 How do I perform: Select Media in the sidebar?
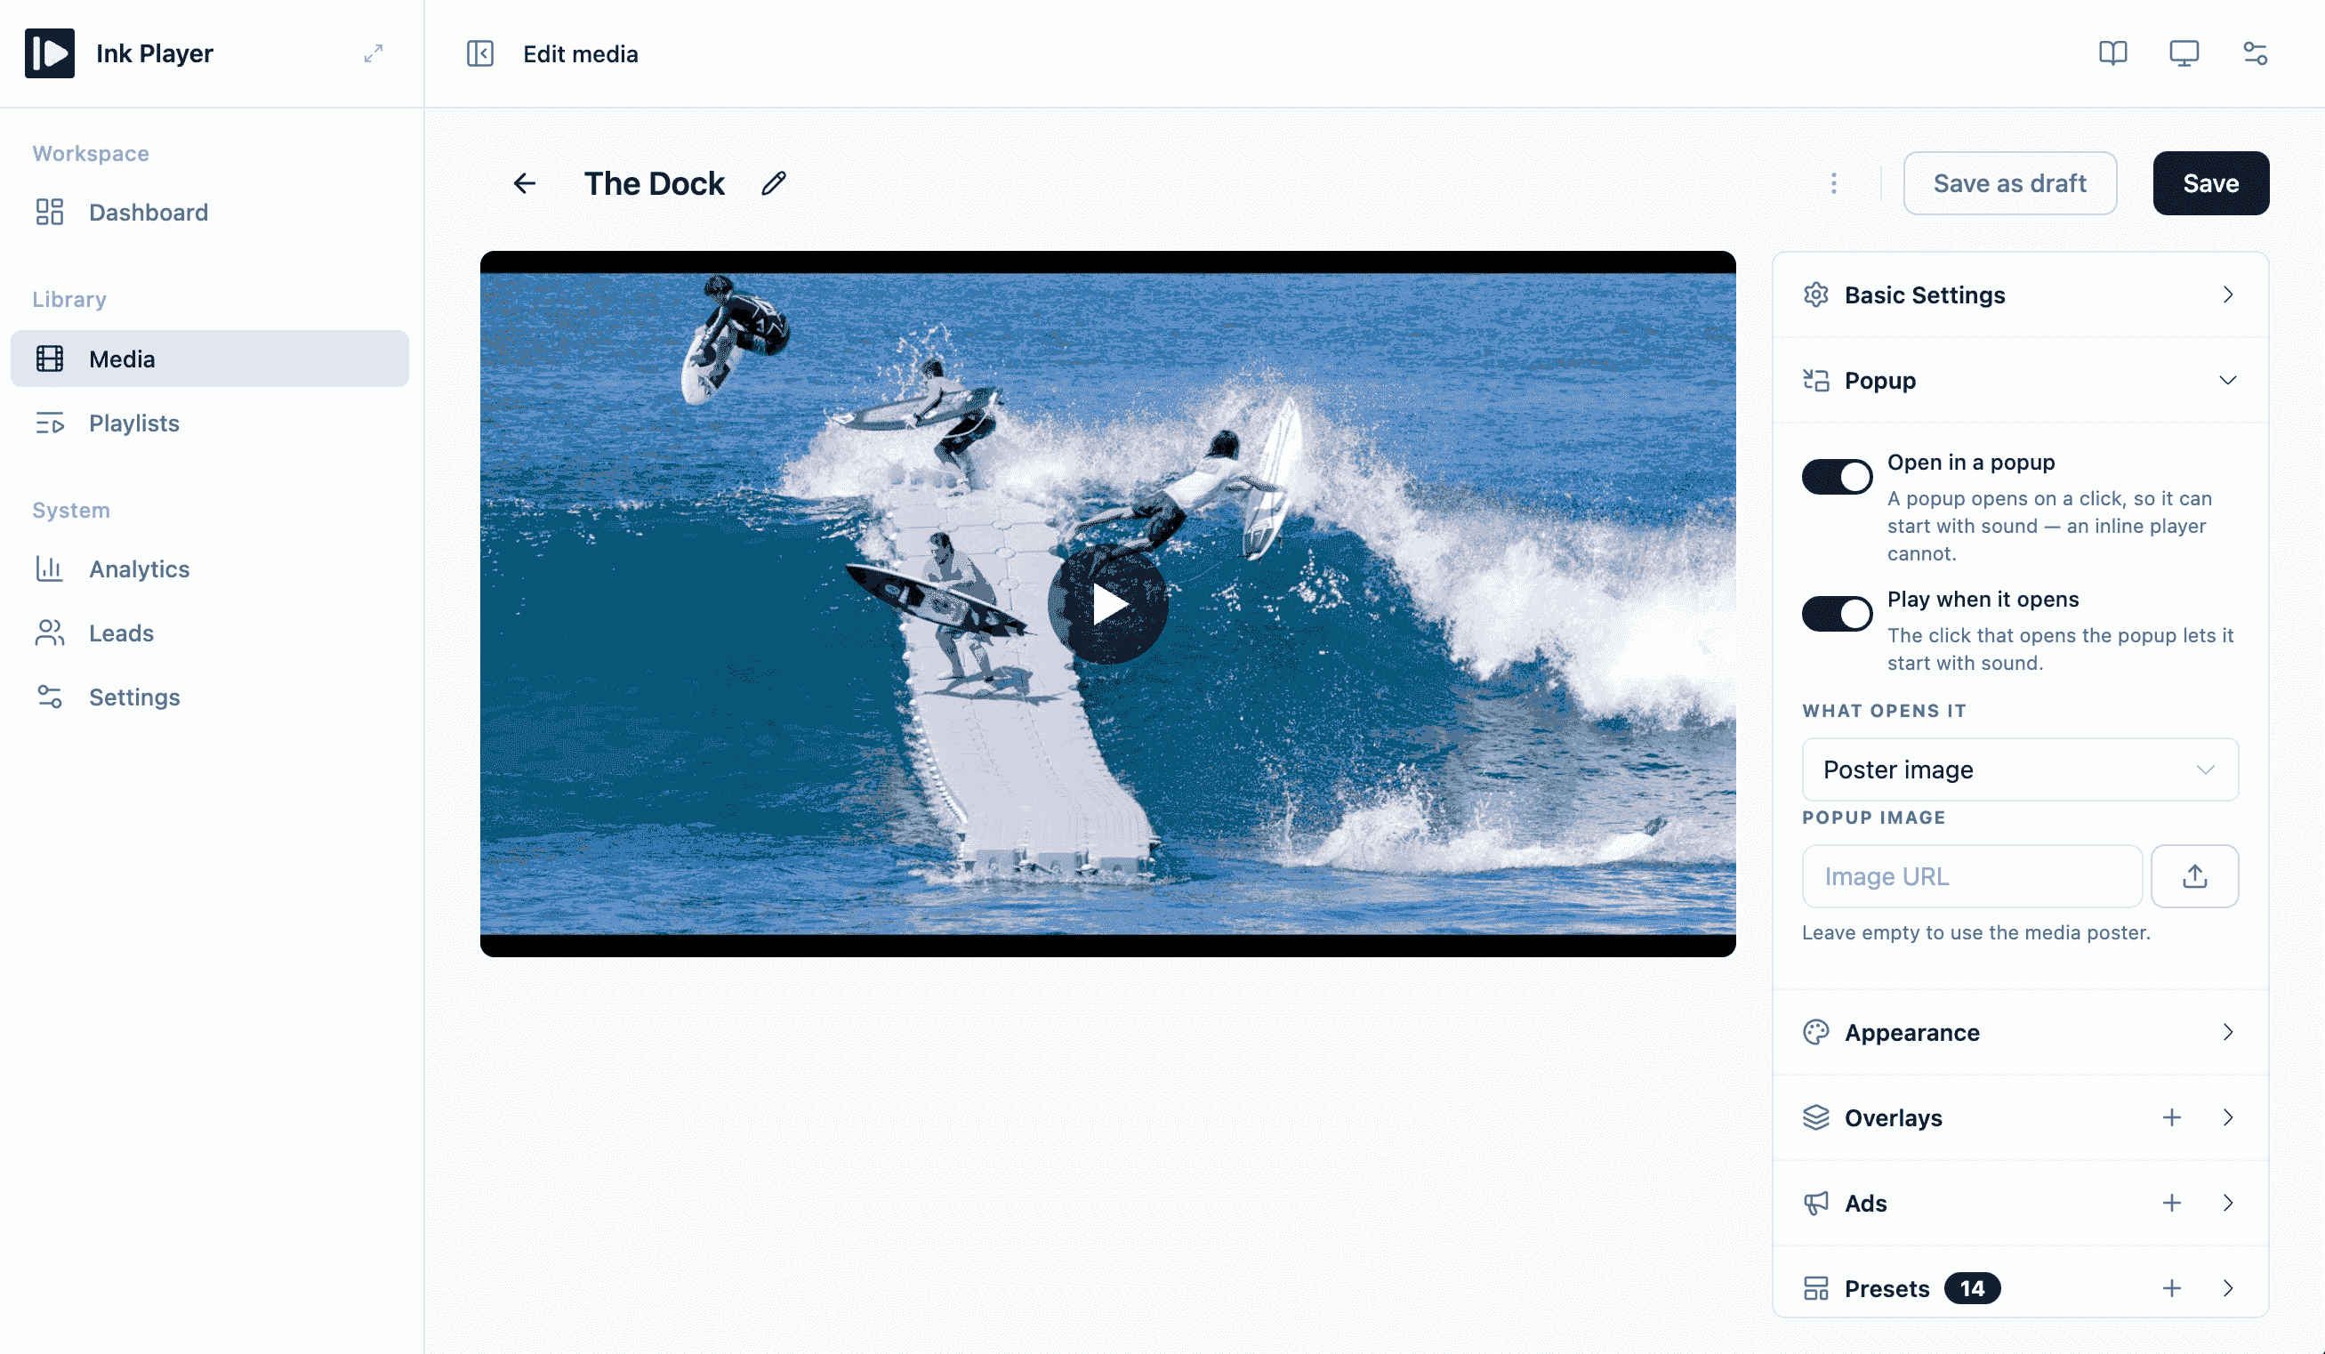point(209,359)
